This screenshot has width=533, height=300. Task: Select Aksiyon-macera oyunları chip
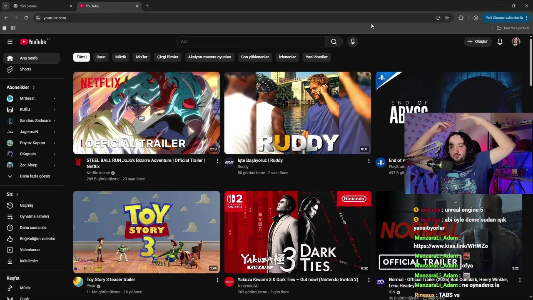tap(209, 57)
